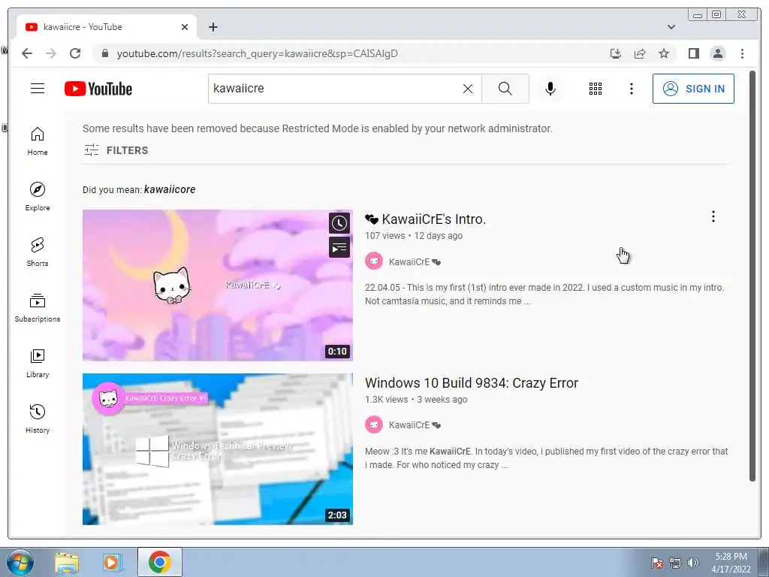This screenshot has width=769, height=577.
Task: Close the kawaiicre - YouTube tab
Action: click(x=185, y=27)
